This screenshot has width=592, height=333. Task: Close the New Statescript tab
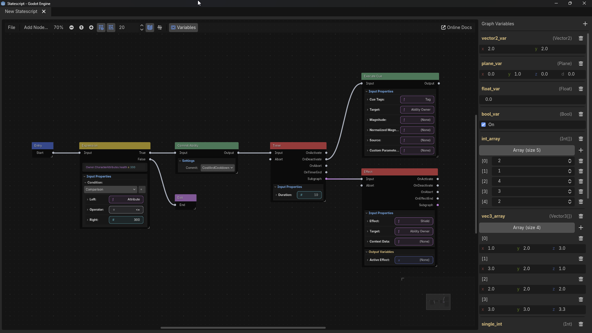44,11
